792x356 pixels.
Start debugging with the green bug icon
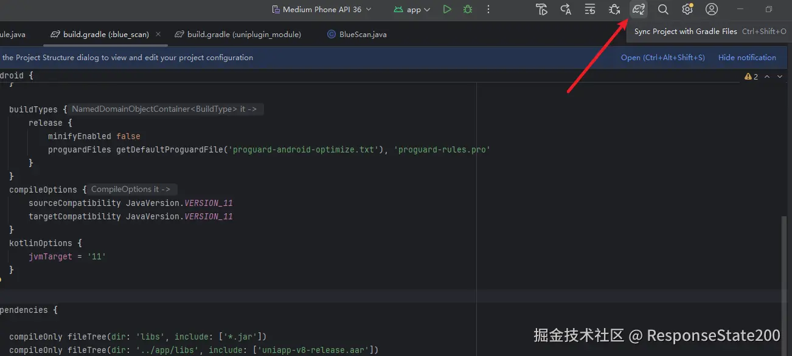pyautogui.click(x=467, y=10)
